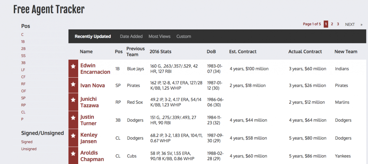Go to last page using the » arrow

(x=362, y=24)
